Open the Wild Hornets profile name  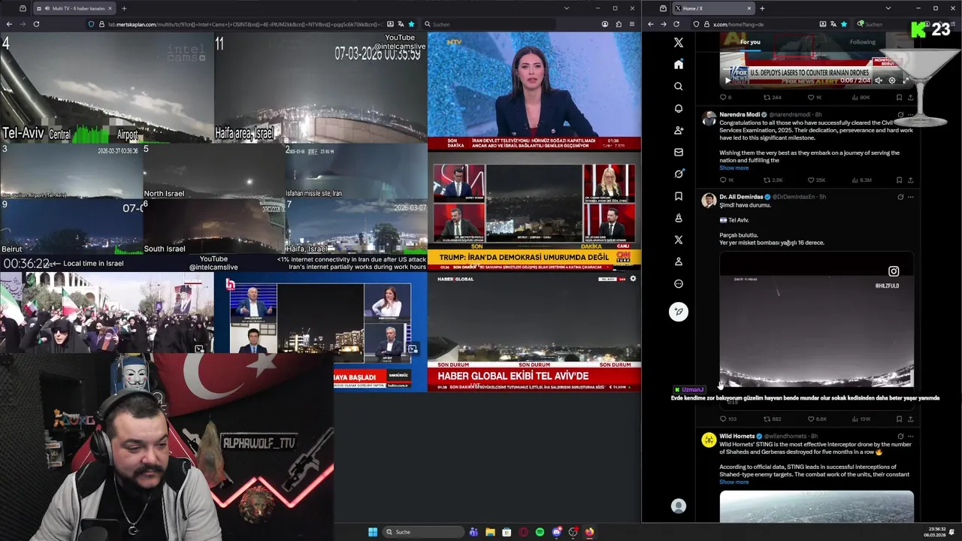pos(737,436)
